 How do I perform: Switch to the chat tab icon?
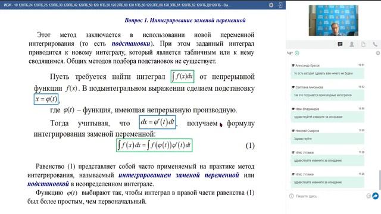point(340,44)
